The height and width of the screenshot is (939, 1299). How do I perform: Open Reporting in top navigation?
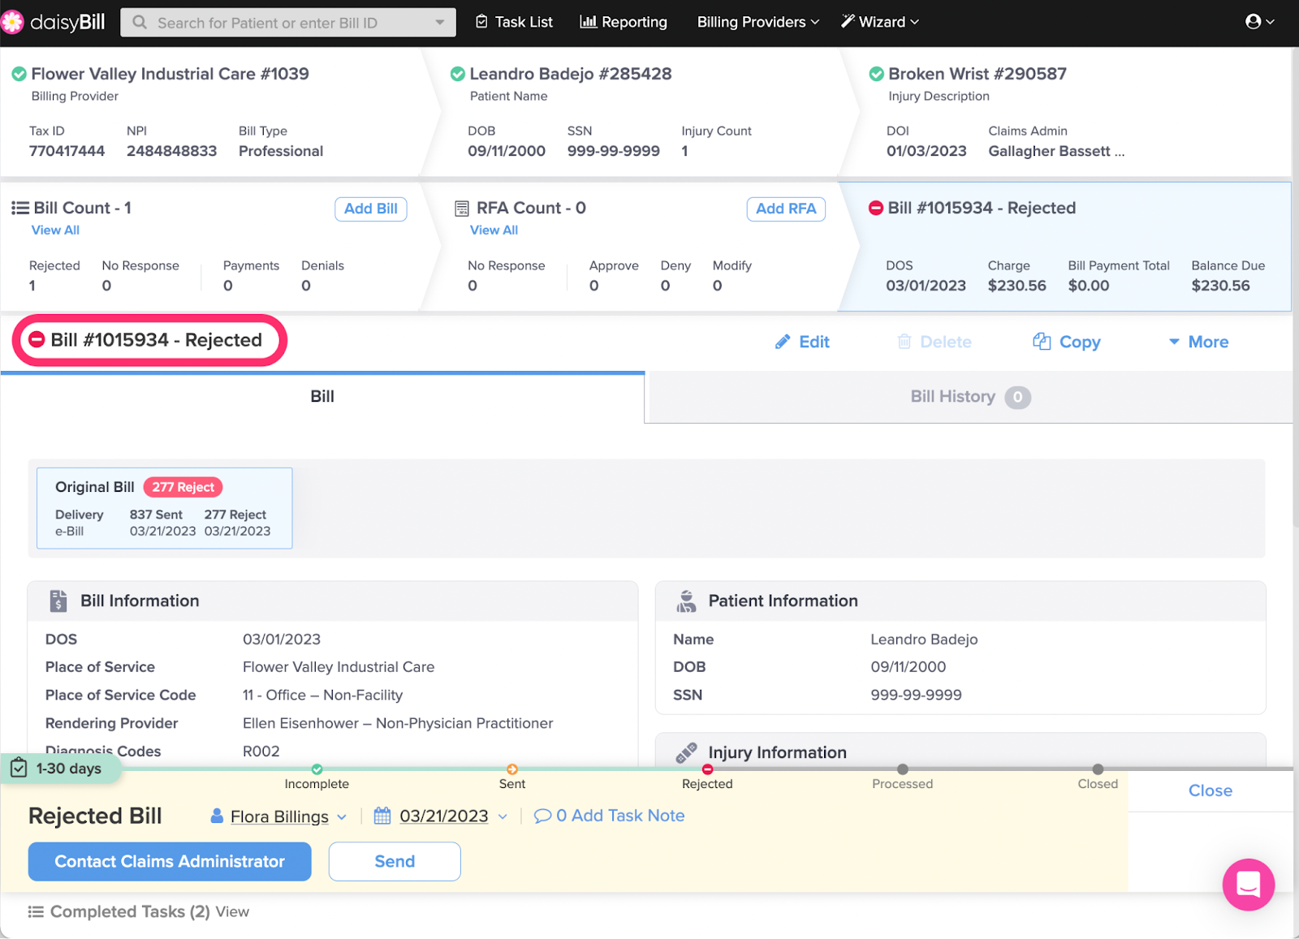coord(624,22)
